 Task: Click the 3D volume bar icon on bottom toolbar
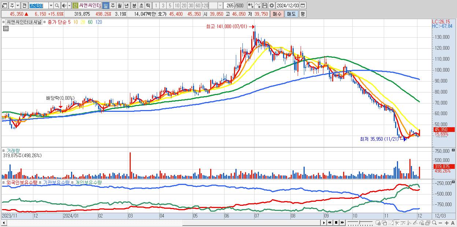point(421,223)
